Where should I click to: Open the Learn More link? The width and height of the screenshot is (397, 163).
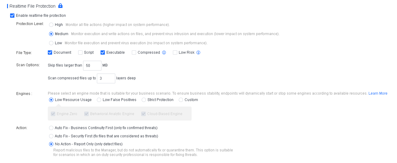pos(378,93)
